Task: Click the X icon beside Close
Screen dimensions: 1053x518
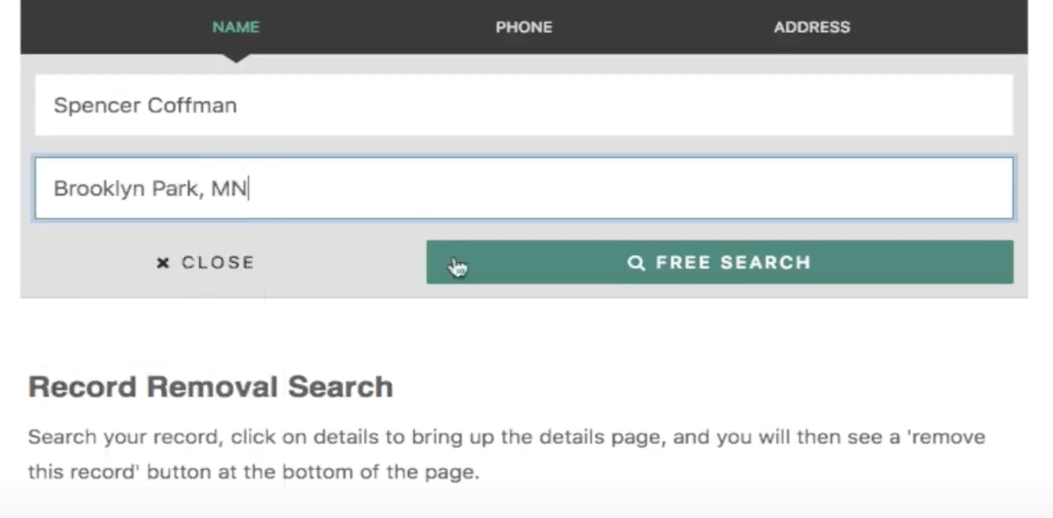Action: [163, 263]
